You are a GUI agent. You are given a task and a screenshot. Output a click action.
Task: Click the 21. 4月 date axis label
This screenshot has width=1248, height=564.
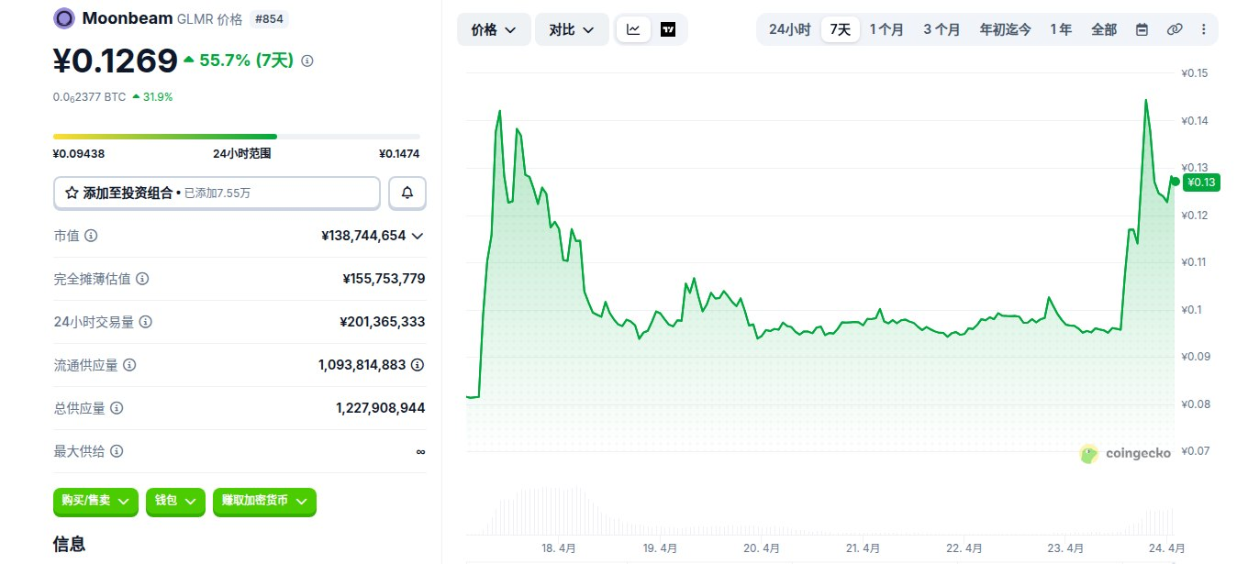[864, 548]
